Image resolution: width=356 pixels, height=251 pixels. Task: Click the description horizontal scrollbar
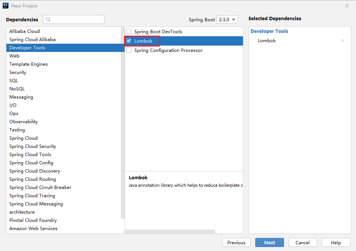click(170, 232)
